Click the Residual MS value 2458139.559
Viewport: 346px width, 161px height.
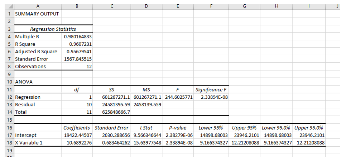pyautogui.click(x=146, y=104)
